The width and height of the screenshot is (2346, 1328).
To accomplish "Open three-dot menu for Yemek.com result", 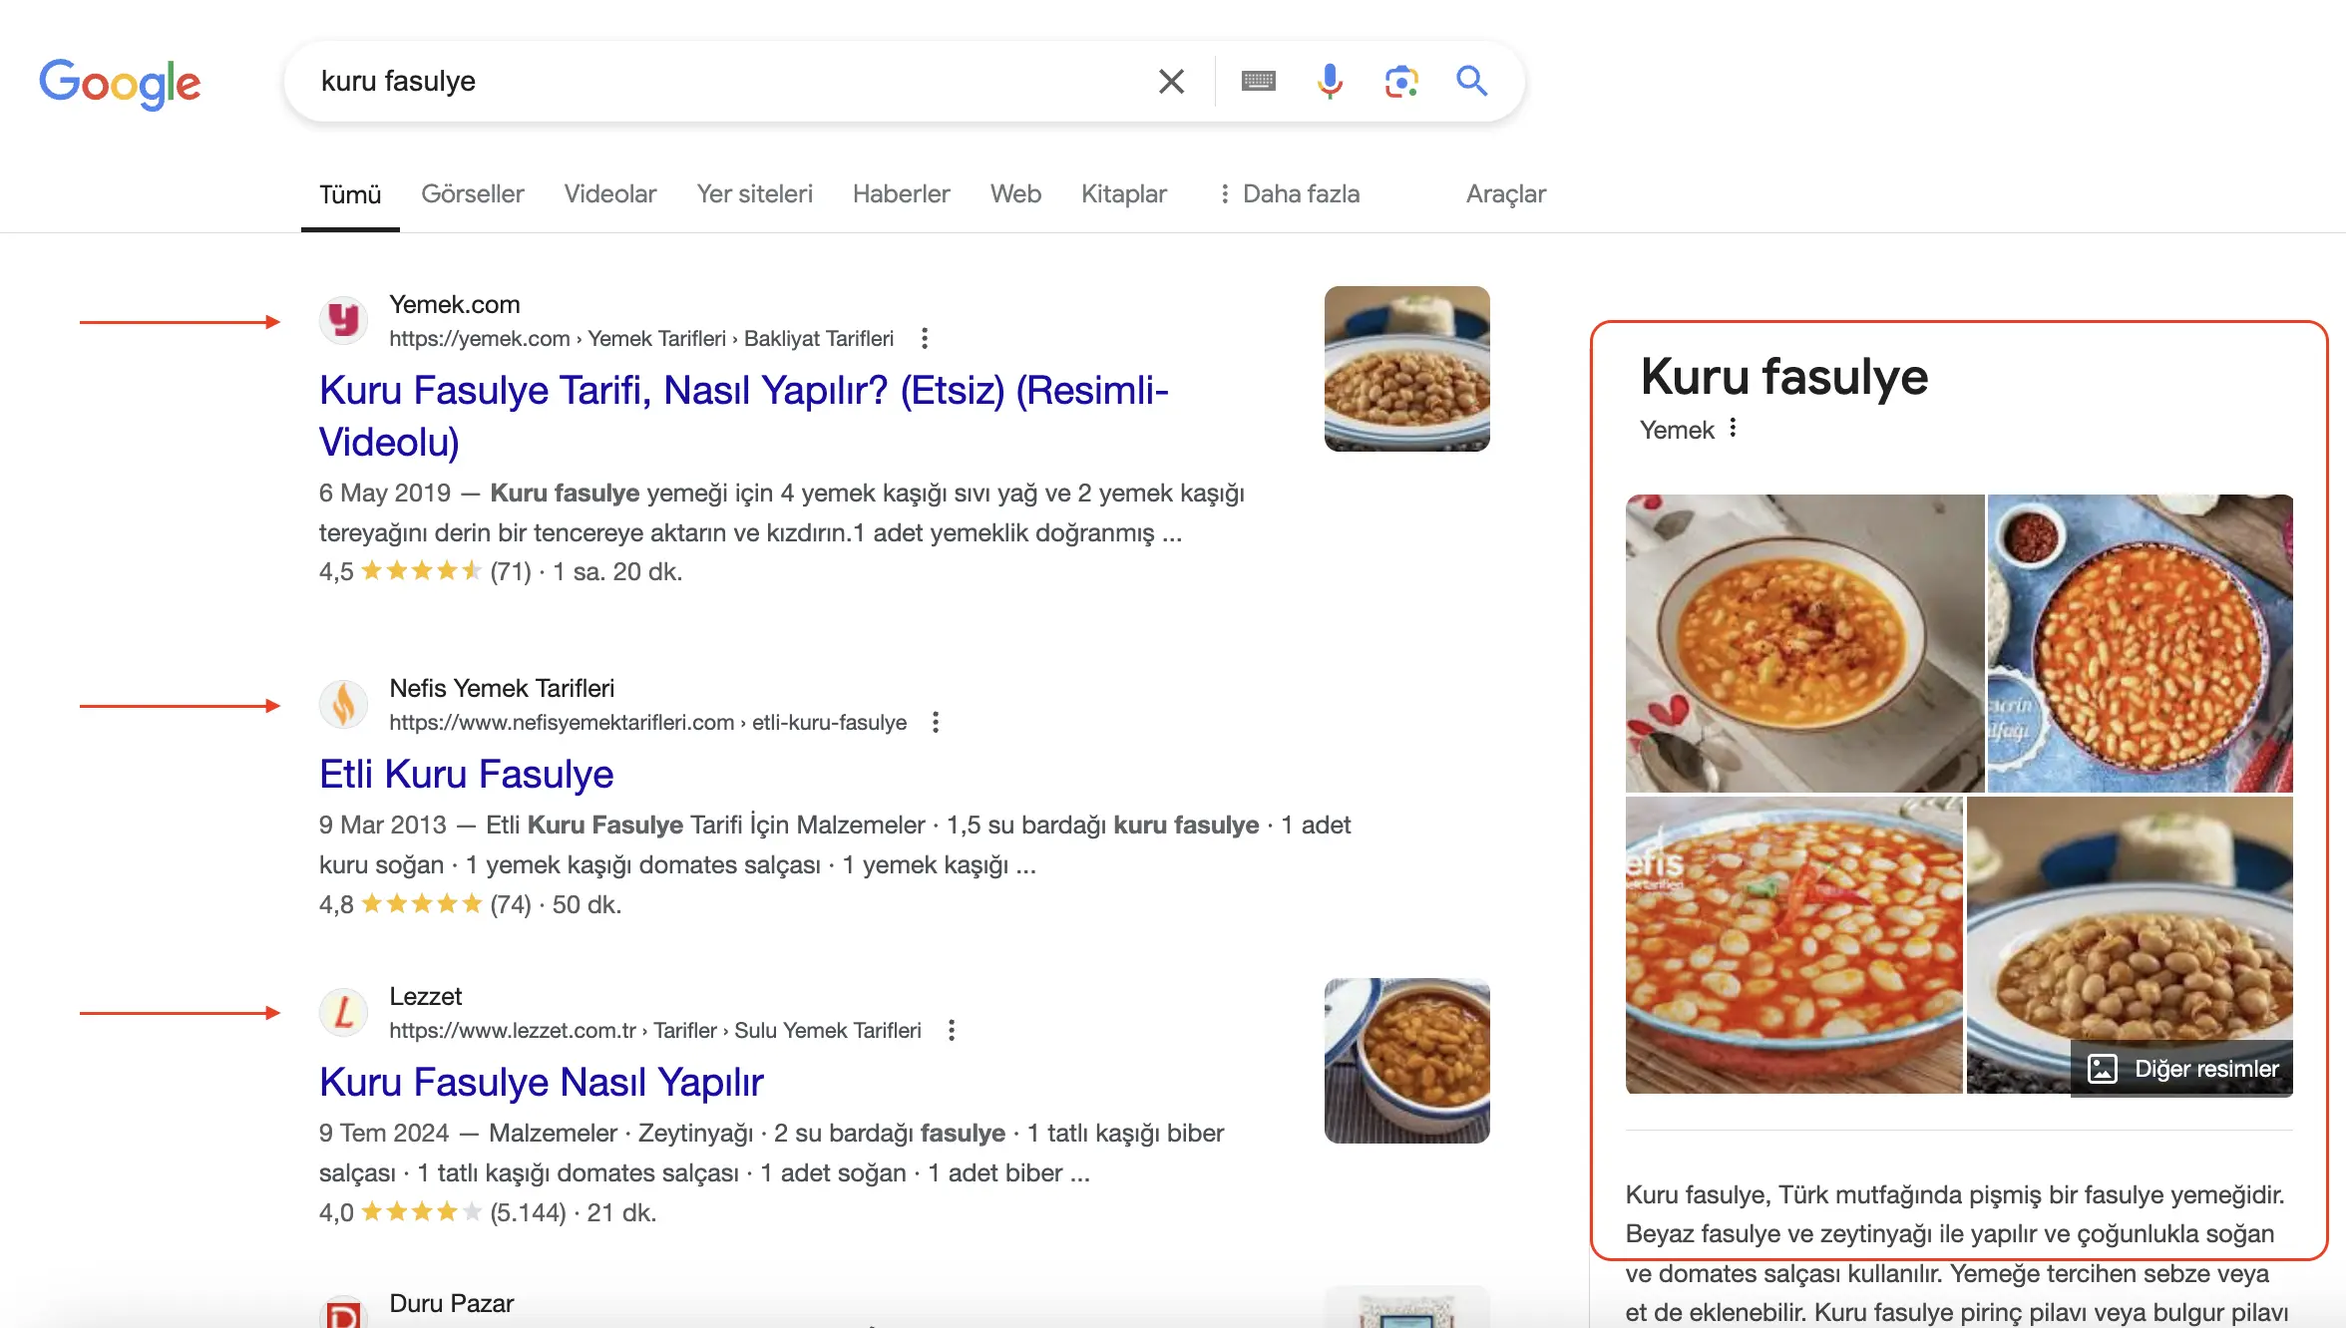I will (x=925, y=339).
